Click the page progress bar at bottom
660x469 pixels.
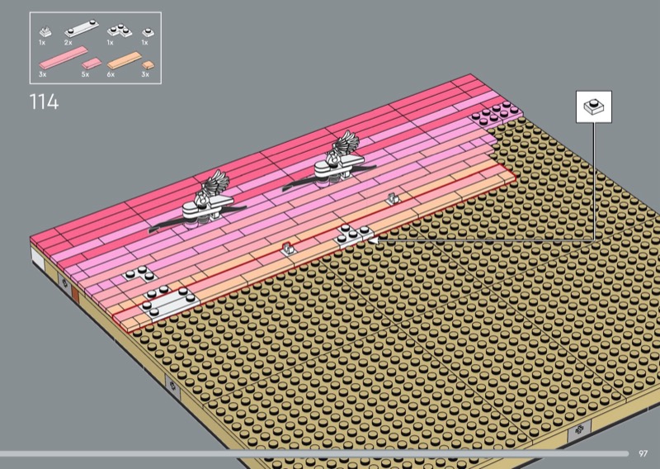pos(313,453)
